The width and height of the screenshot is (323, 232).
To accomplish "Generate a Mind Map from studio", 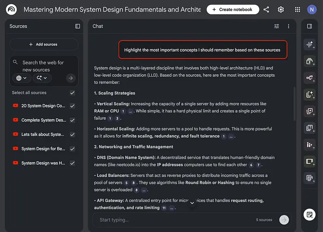I will [x=309, y=78].
